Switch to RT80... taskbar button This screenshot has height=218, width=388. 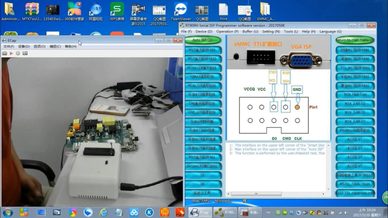pyautogui.click(x=225, y=212)
